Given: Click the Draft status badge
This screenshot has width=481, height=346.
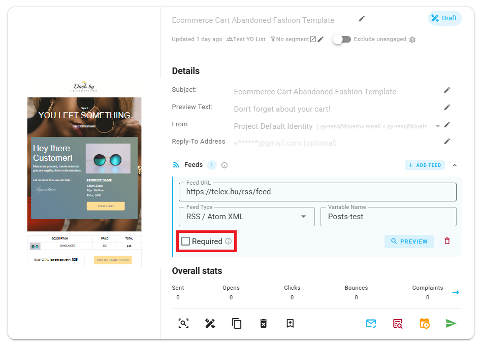Looking at the screenshot, I should point(444,18).
